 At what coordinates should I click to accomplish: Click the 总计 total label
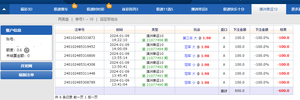pos(224,91)
